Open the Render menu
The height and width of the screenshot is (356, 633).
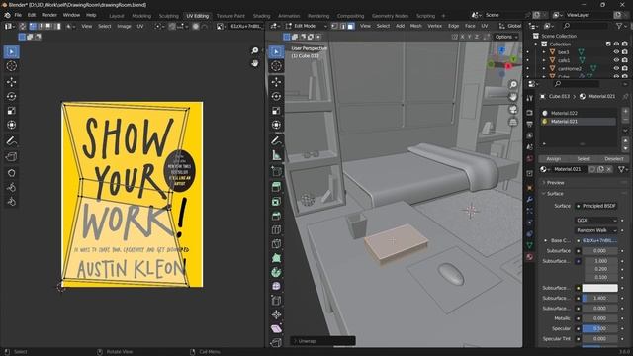[49, 15]
